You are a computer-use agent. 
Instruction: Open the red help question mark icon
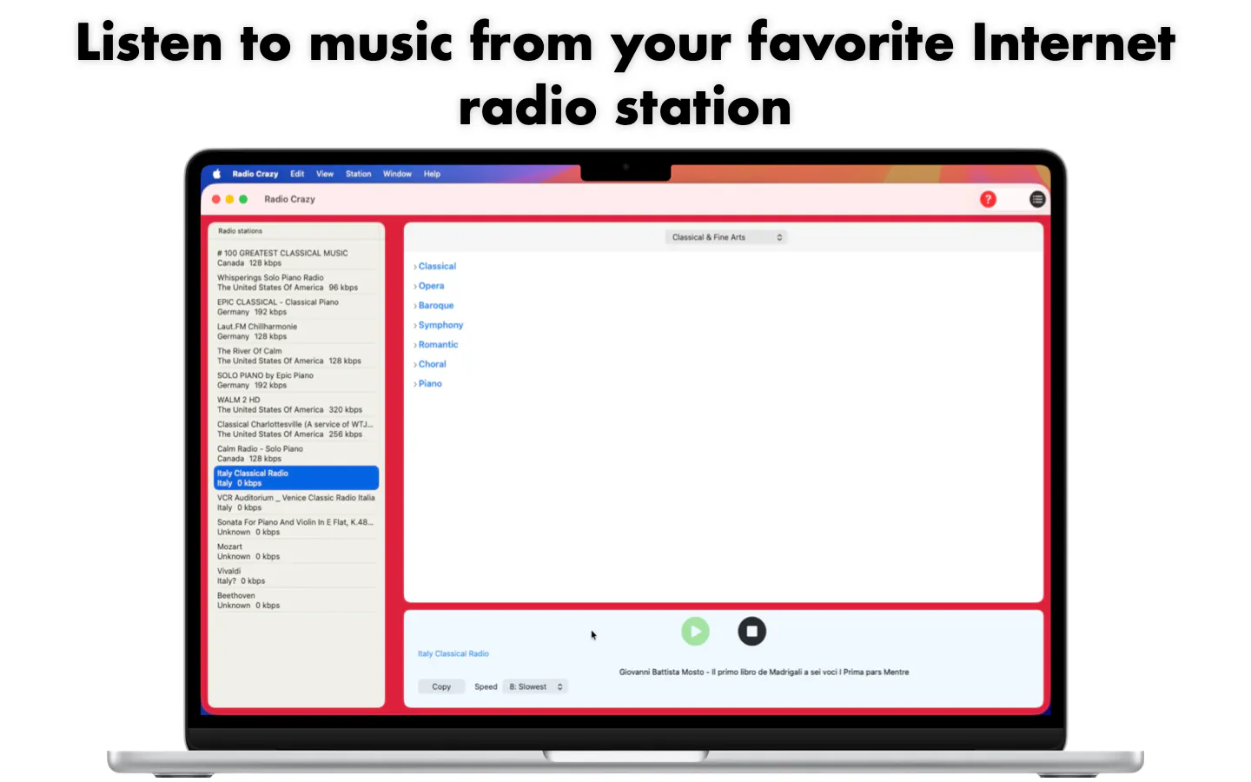[x=988, y=199]
